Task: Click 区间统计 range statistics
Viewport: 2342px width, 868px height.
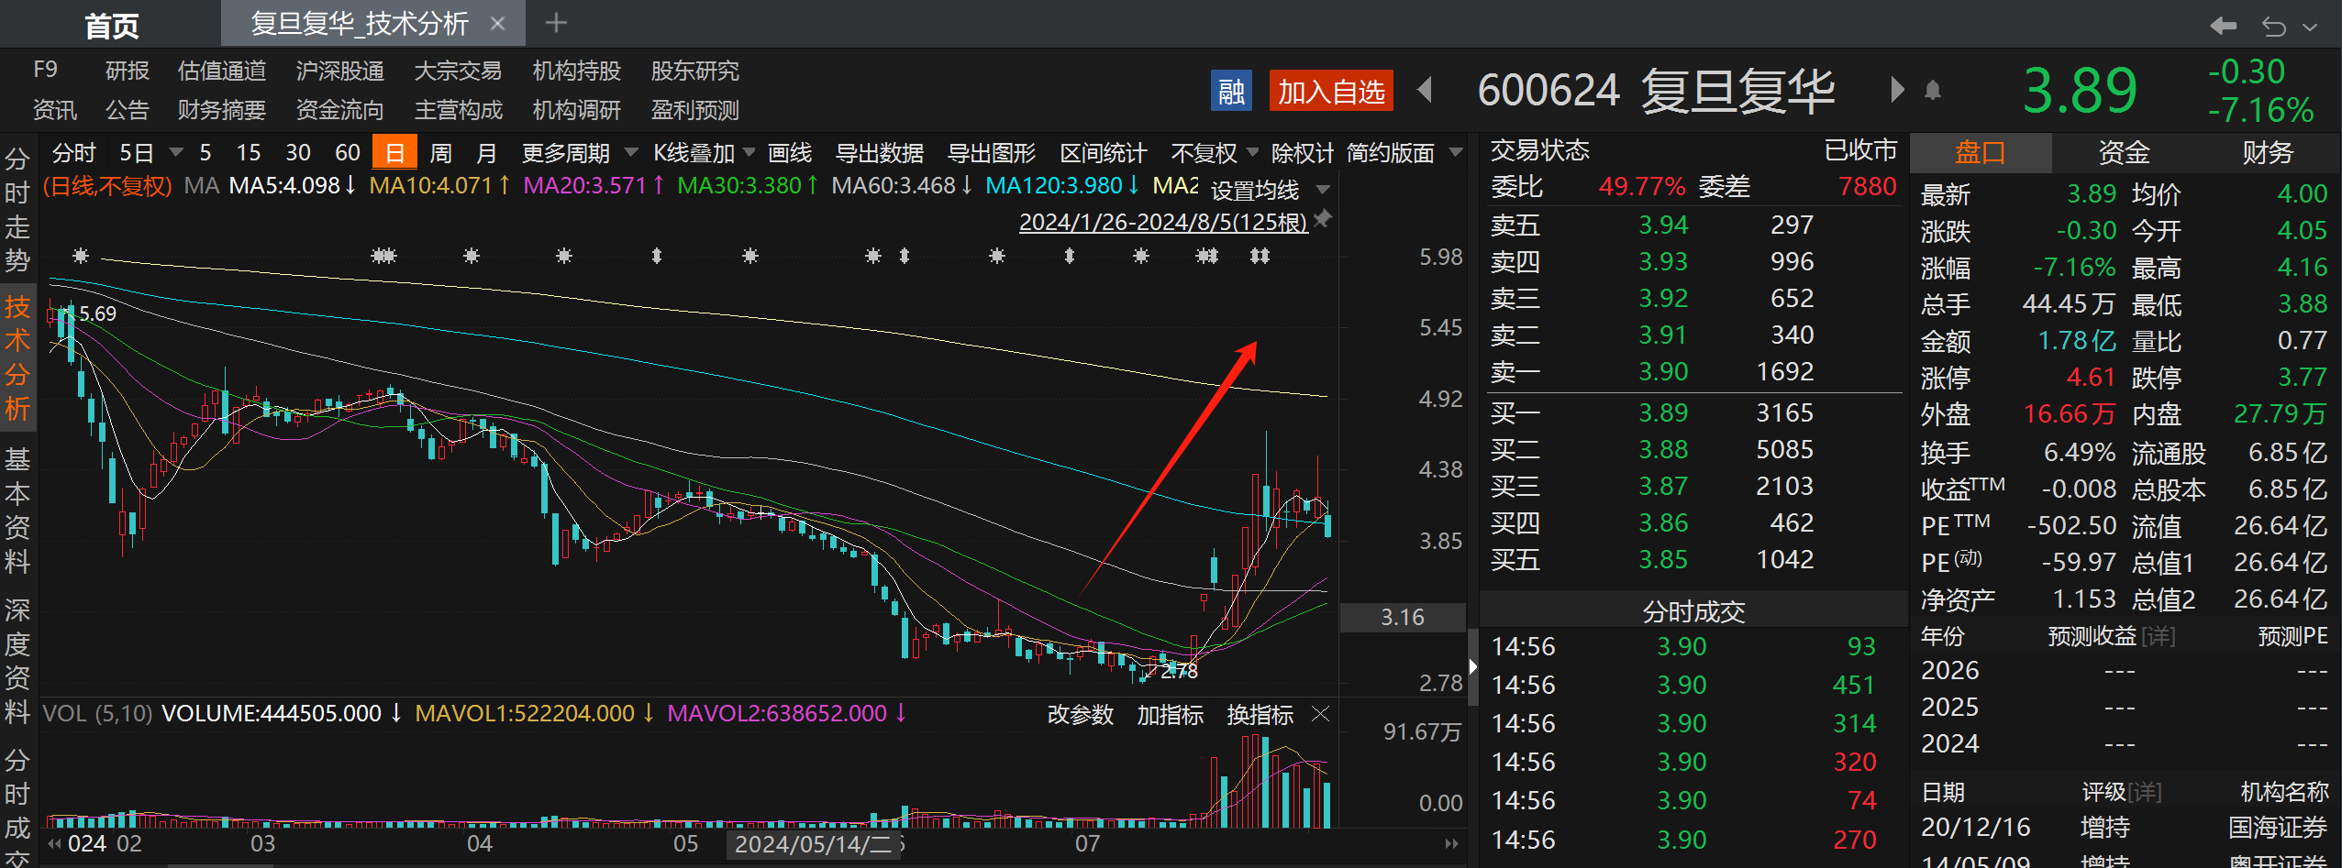Action: (1104, 152)
